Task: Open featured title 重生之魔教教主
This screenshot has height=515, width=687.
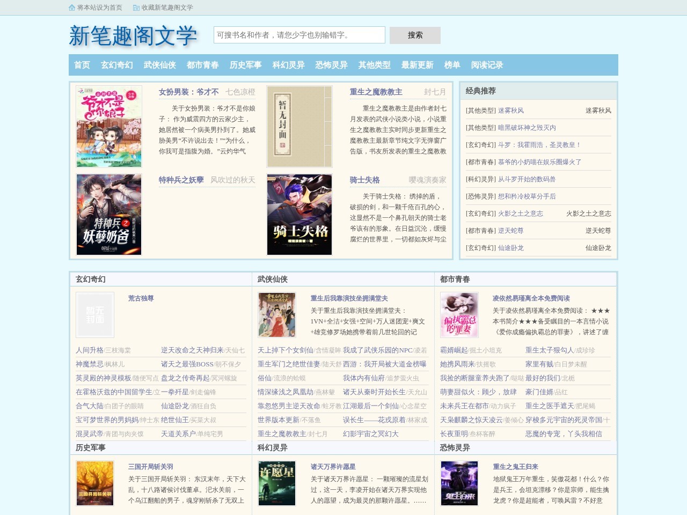Action: [x=376, y=92]
